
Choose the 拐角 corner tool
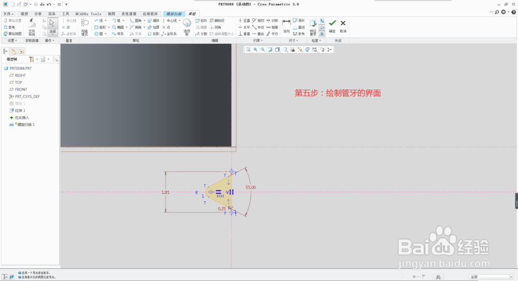[x=215, y=27]
